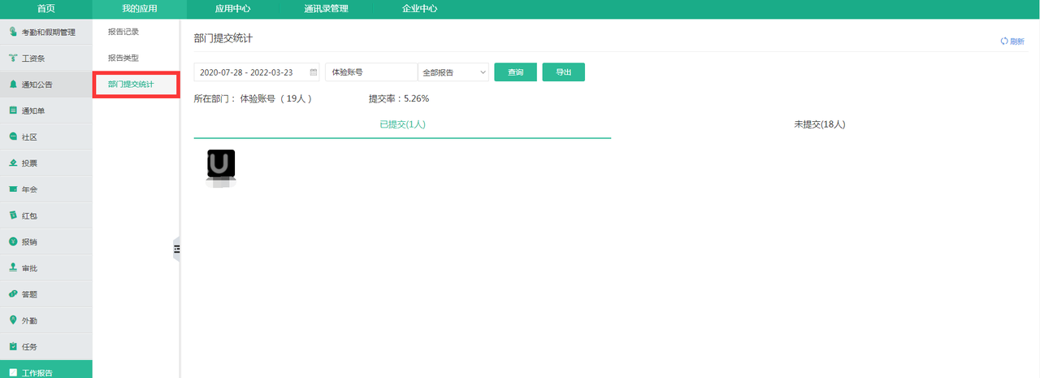Click the 外勤 location pin icon
Screen dimensions: 1040x378
click(13, 319)
